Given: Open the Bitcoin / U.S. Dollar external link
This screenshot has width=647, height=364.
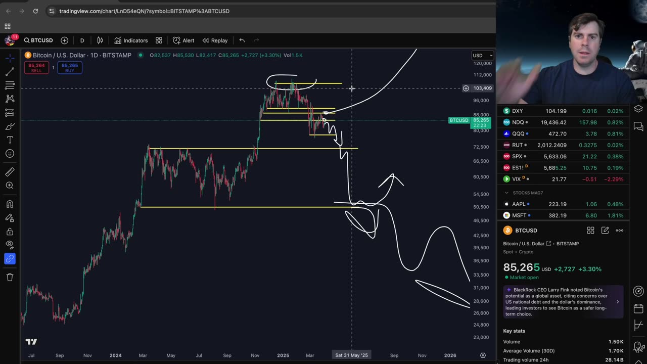Looking at the screenshot, I should (549, 244).
